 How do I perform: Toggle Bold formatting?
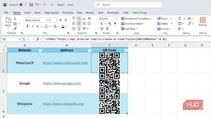pyautogui.click(x=27, y=26)
